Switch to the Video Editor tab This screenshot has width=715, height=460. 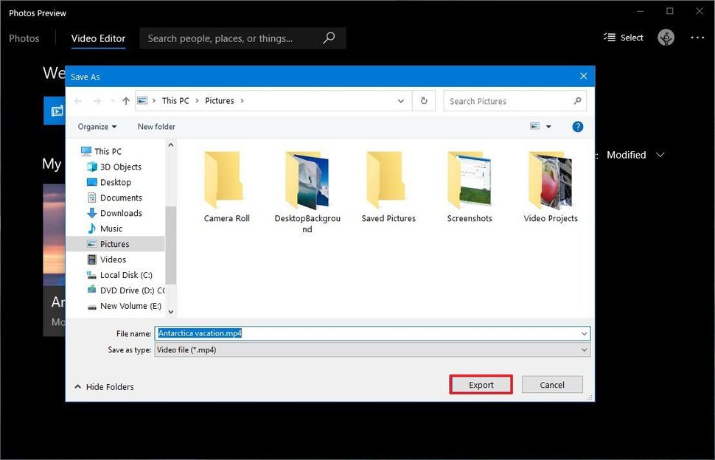(x=98, y=38)
